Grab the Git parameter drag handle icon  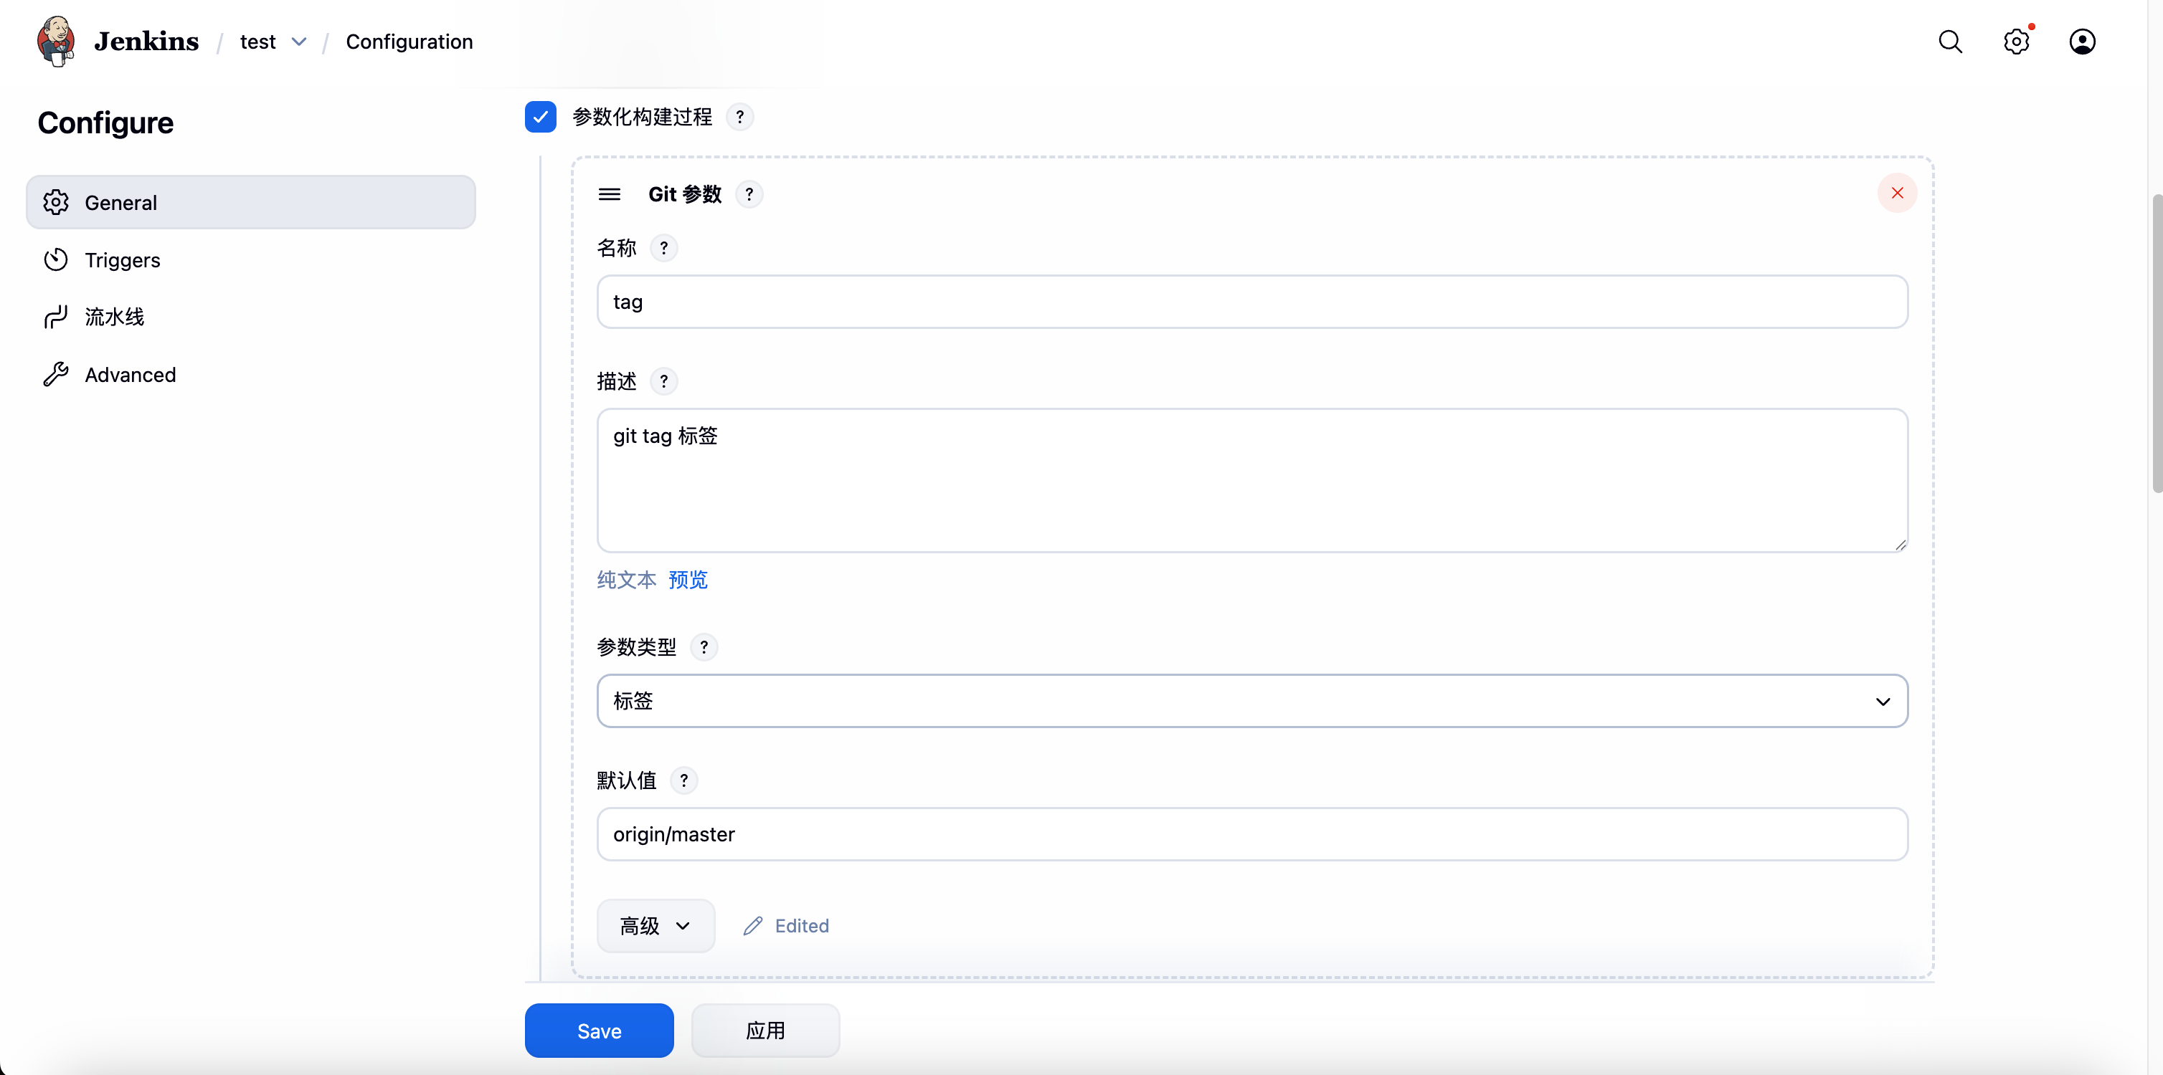(610, 195)
